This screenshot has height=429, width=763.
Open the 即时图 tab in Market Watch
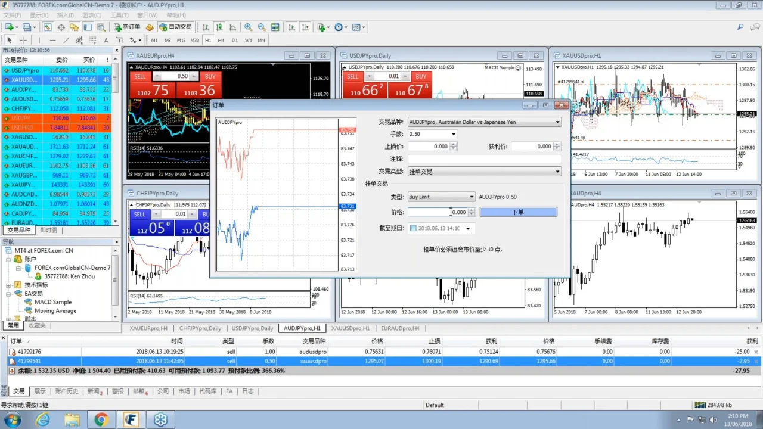coord(48,230)
